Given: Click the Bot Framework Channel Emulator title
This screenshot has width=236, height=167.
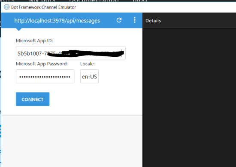Looking at the screenshot, I should pyautogui.click(x=43, y=7).
